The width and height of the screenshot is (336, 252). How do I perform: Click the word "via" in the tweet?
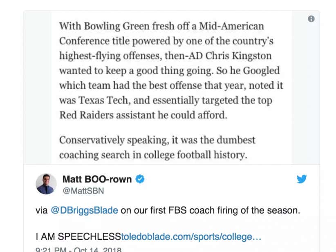coord(42,211)
